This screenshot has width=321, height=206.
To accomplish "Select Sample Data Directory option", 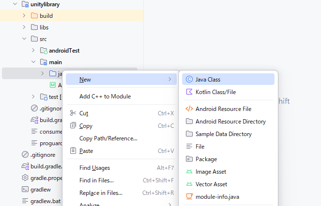I will [223, 134].
